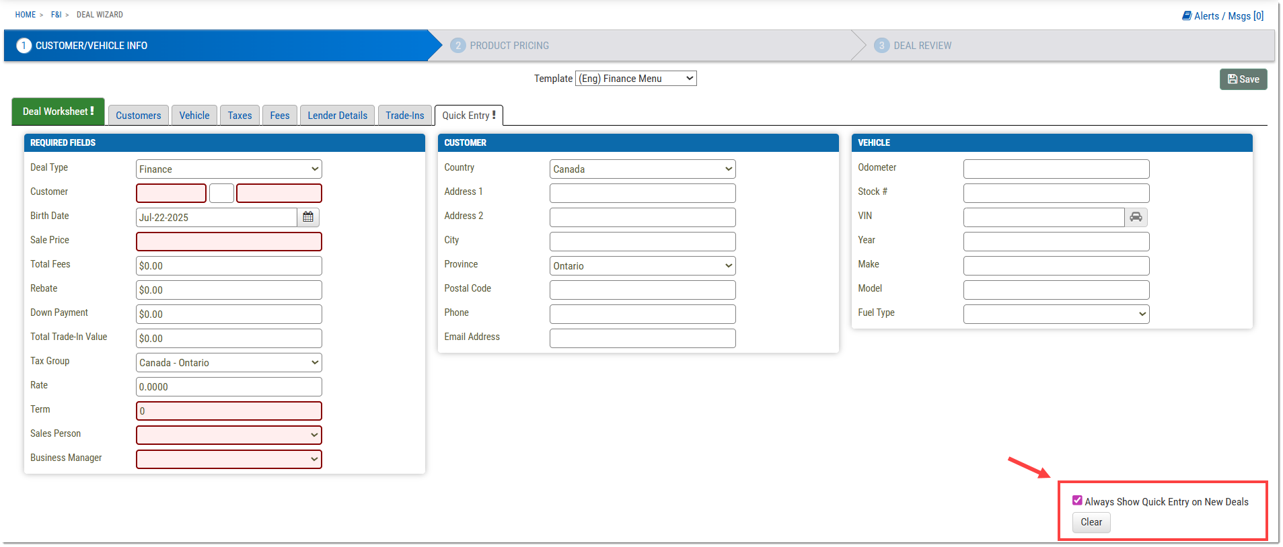Click the vehicle Year field

(1056, 241)
